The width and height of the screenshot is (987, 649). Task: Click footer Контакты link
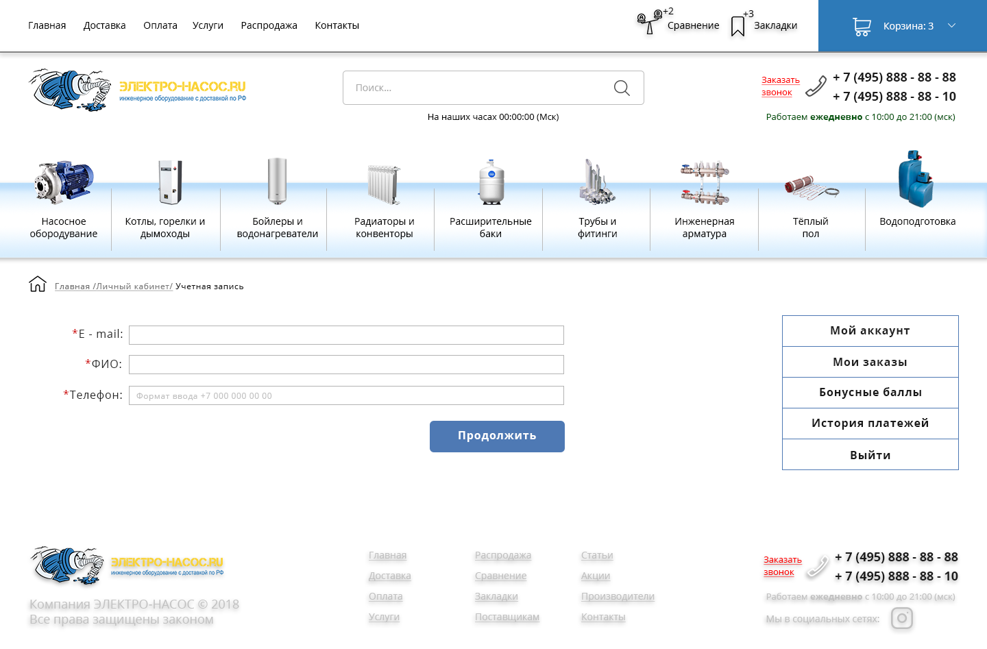(603, 617)
